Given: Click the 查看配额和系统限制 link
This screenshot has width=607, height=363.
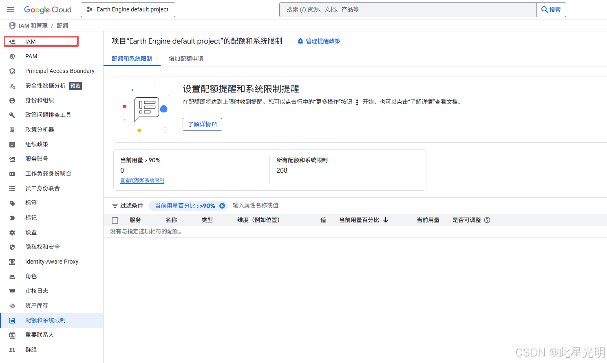Looking at the screenshot, I should coord(142,180).
